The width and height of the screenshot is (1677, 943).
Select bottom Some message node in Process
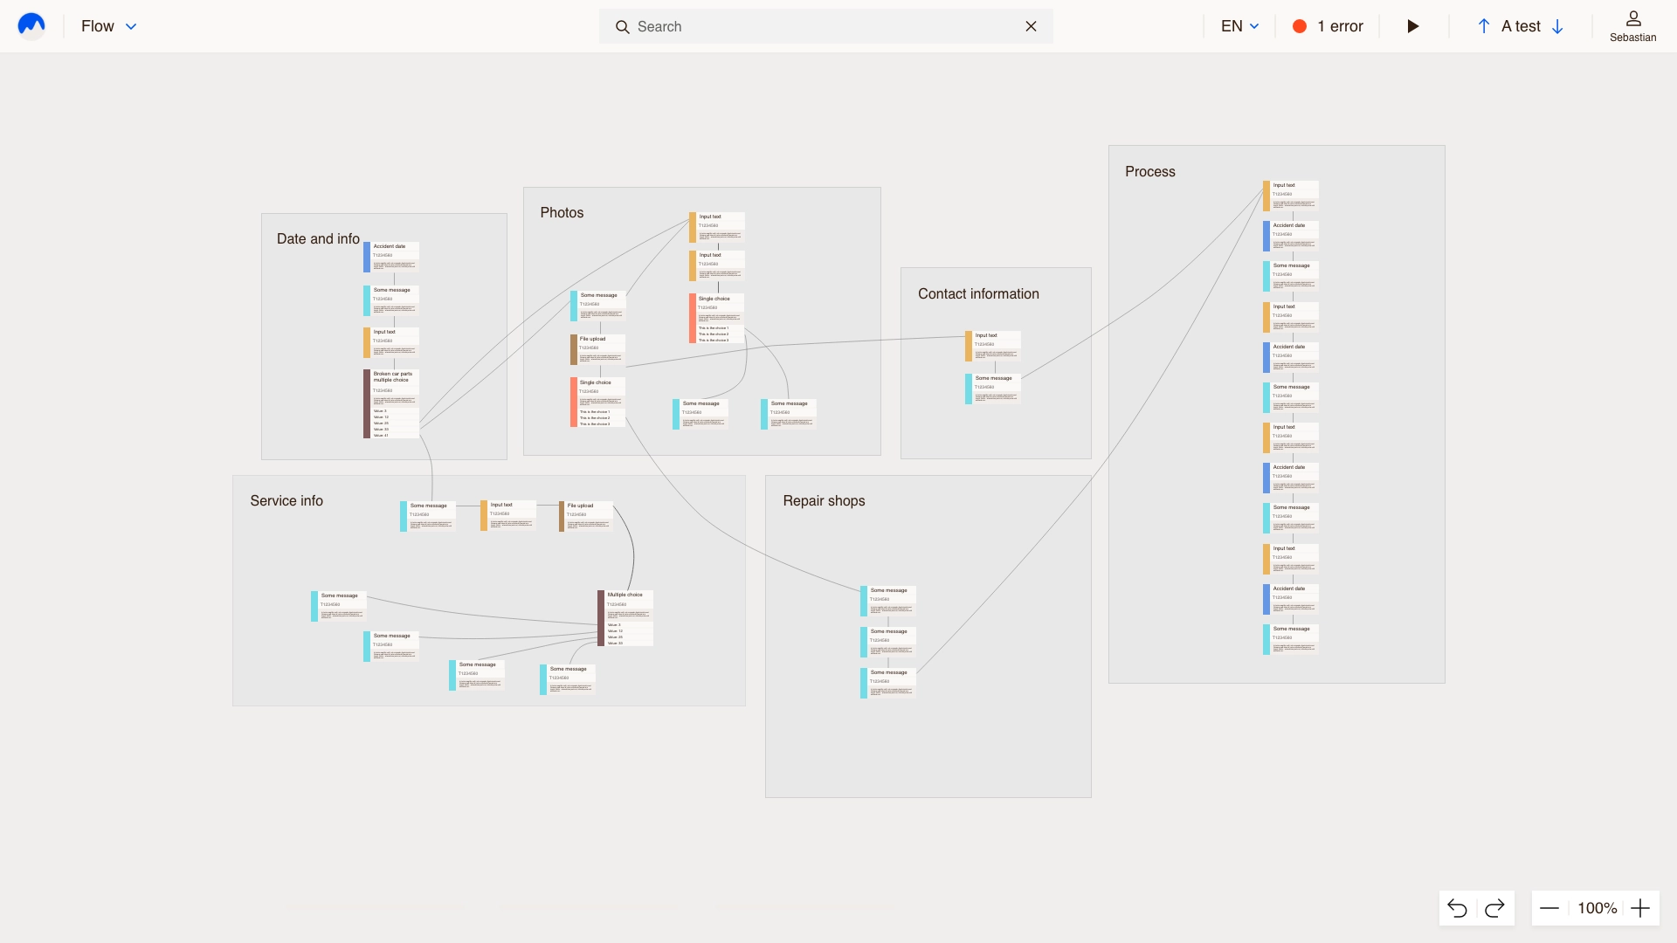coord(1291,639)
